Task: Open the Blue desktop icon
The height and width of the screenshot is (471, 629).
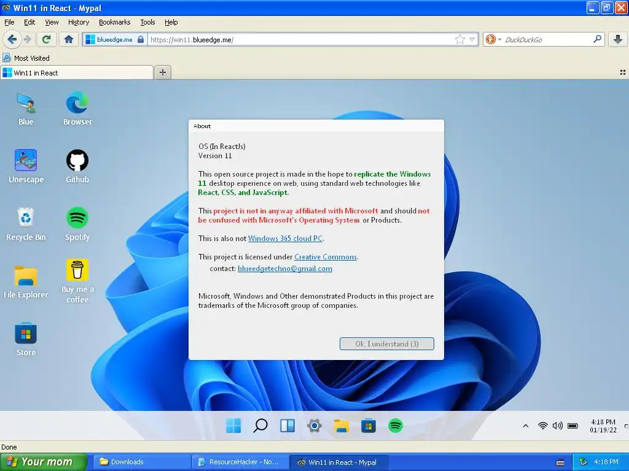Action: coord(26,109)
